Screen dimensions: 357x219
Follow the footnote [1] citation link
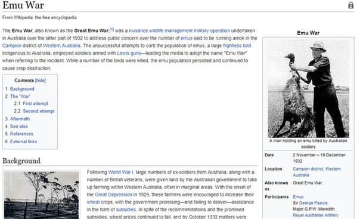112,30
